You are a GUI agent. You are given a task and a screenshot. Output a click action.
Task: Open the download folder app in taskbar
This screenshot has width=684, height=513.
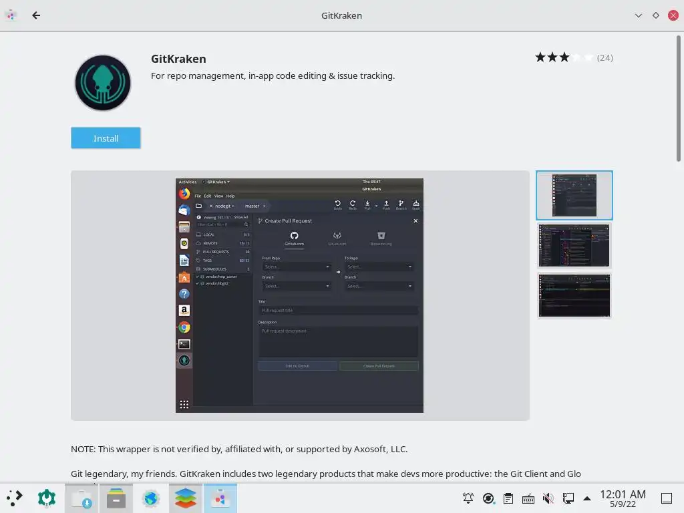pyautogui.click(x=81, y=498)
